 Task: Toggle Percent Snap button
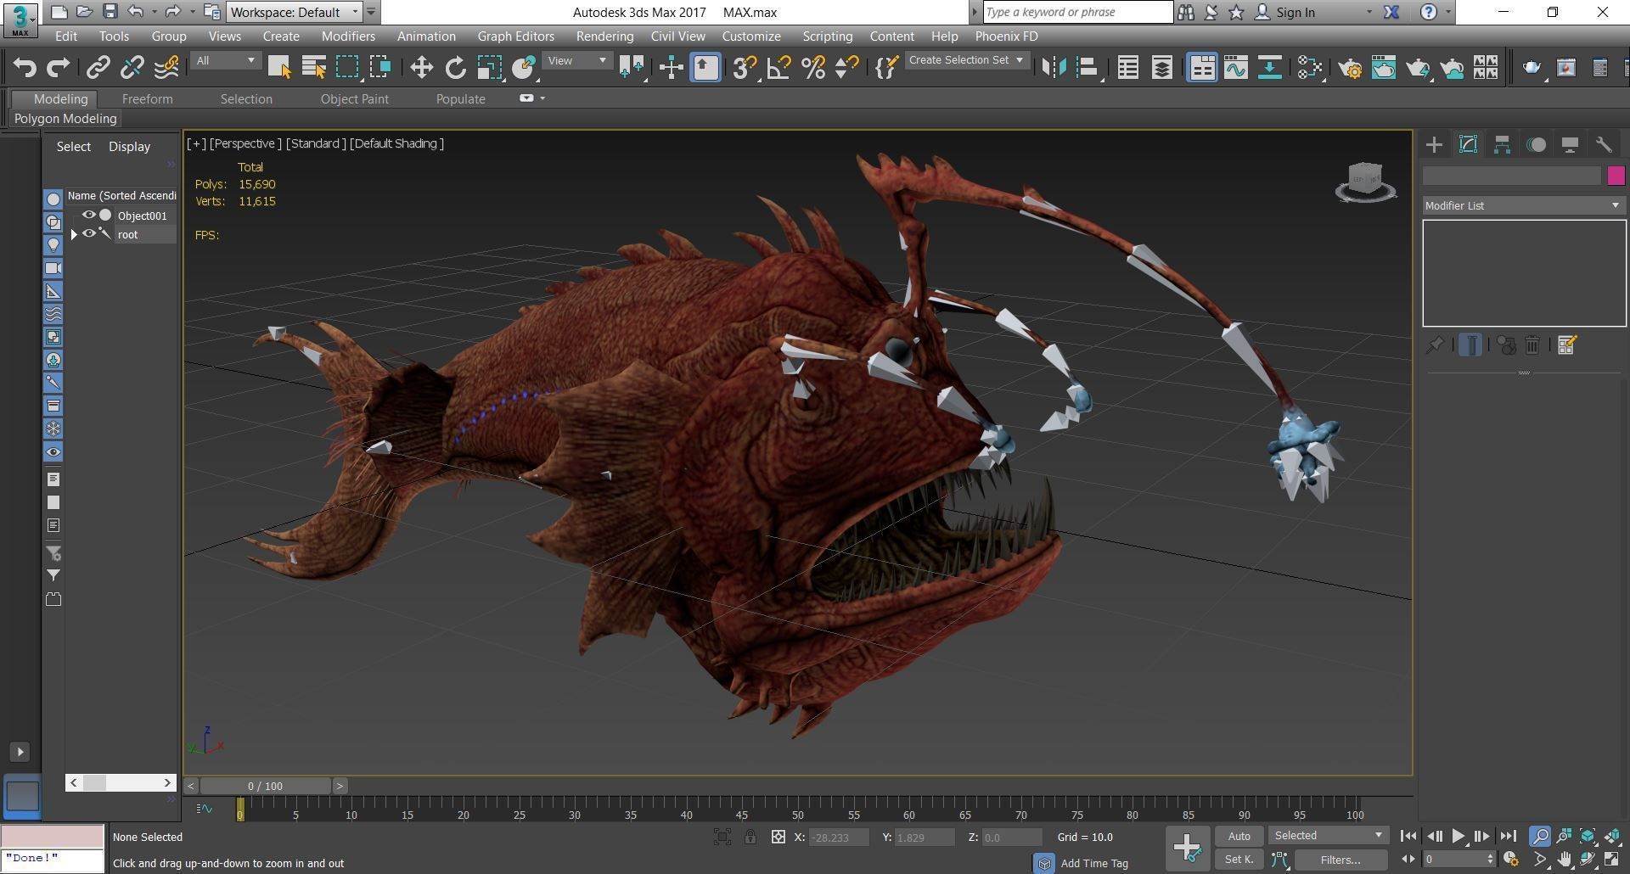[x=812, y=68]
